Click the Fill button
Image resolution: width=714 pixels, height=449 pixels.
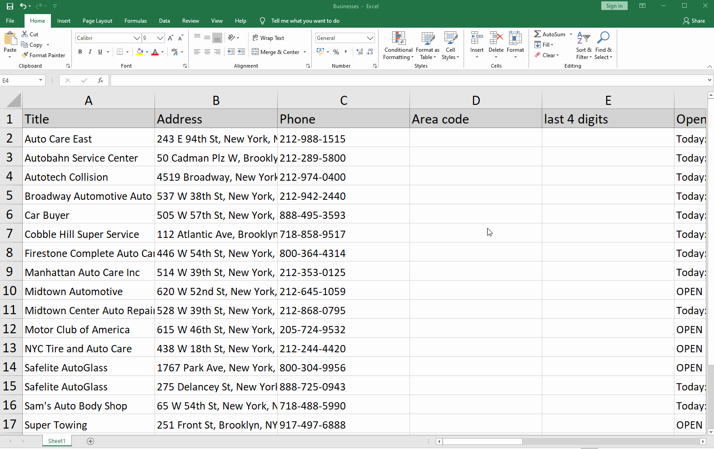click(544, 45)
